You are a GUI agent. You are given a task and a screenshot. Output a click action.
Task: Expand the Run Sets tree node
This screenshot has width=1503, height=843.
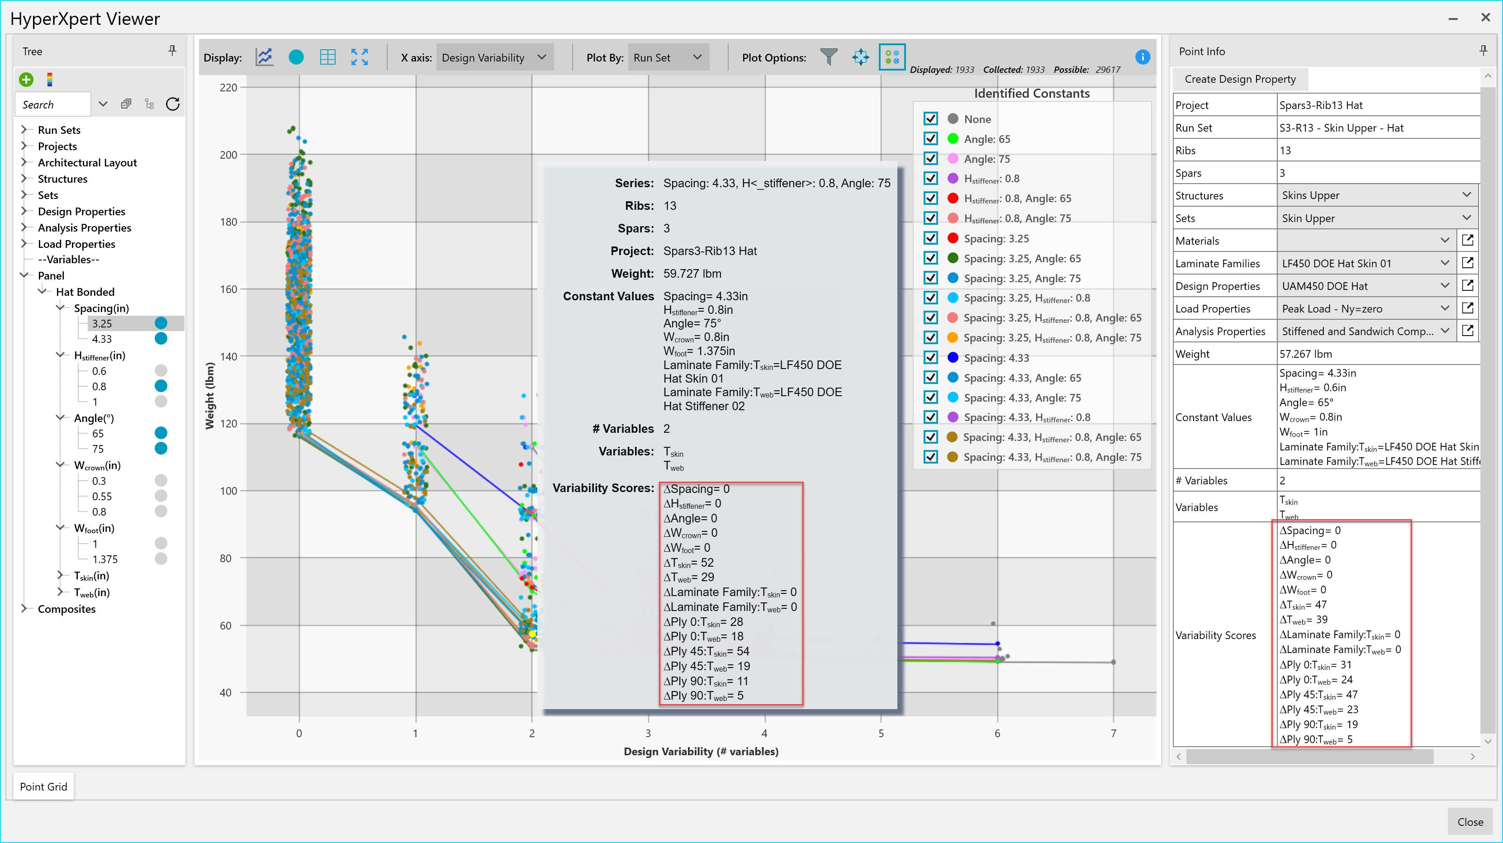click(x=24, y=129)
